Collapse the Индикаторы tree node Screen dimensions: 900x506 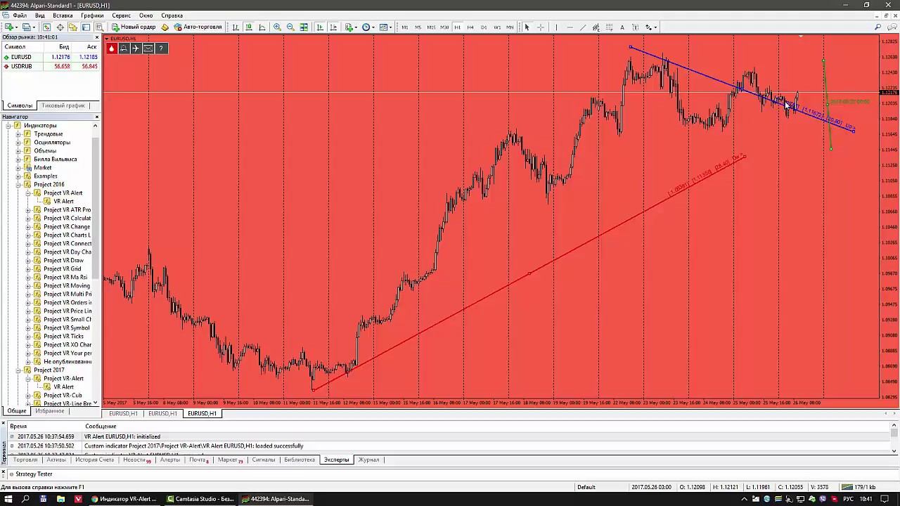pos(8,125)
